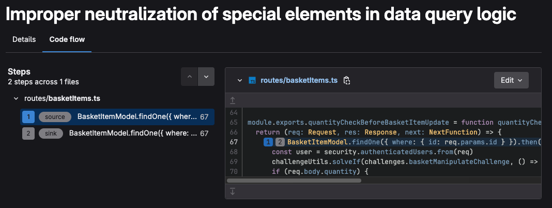Screen dimensions: 552x208
Task: Open the Edit dropdown menu
Action: [x=511, y=80]
